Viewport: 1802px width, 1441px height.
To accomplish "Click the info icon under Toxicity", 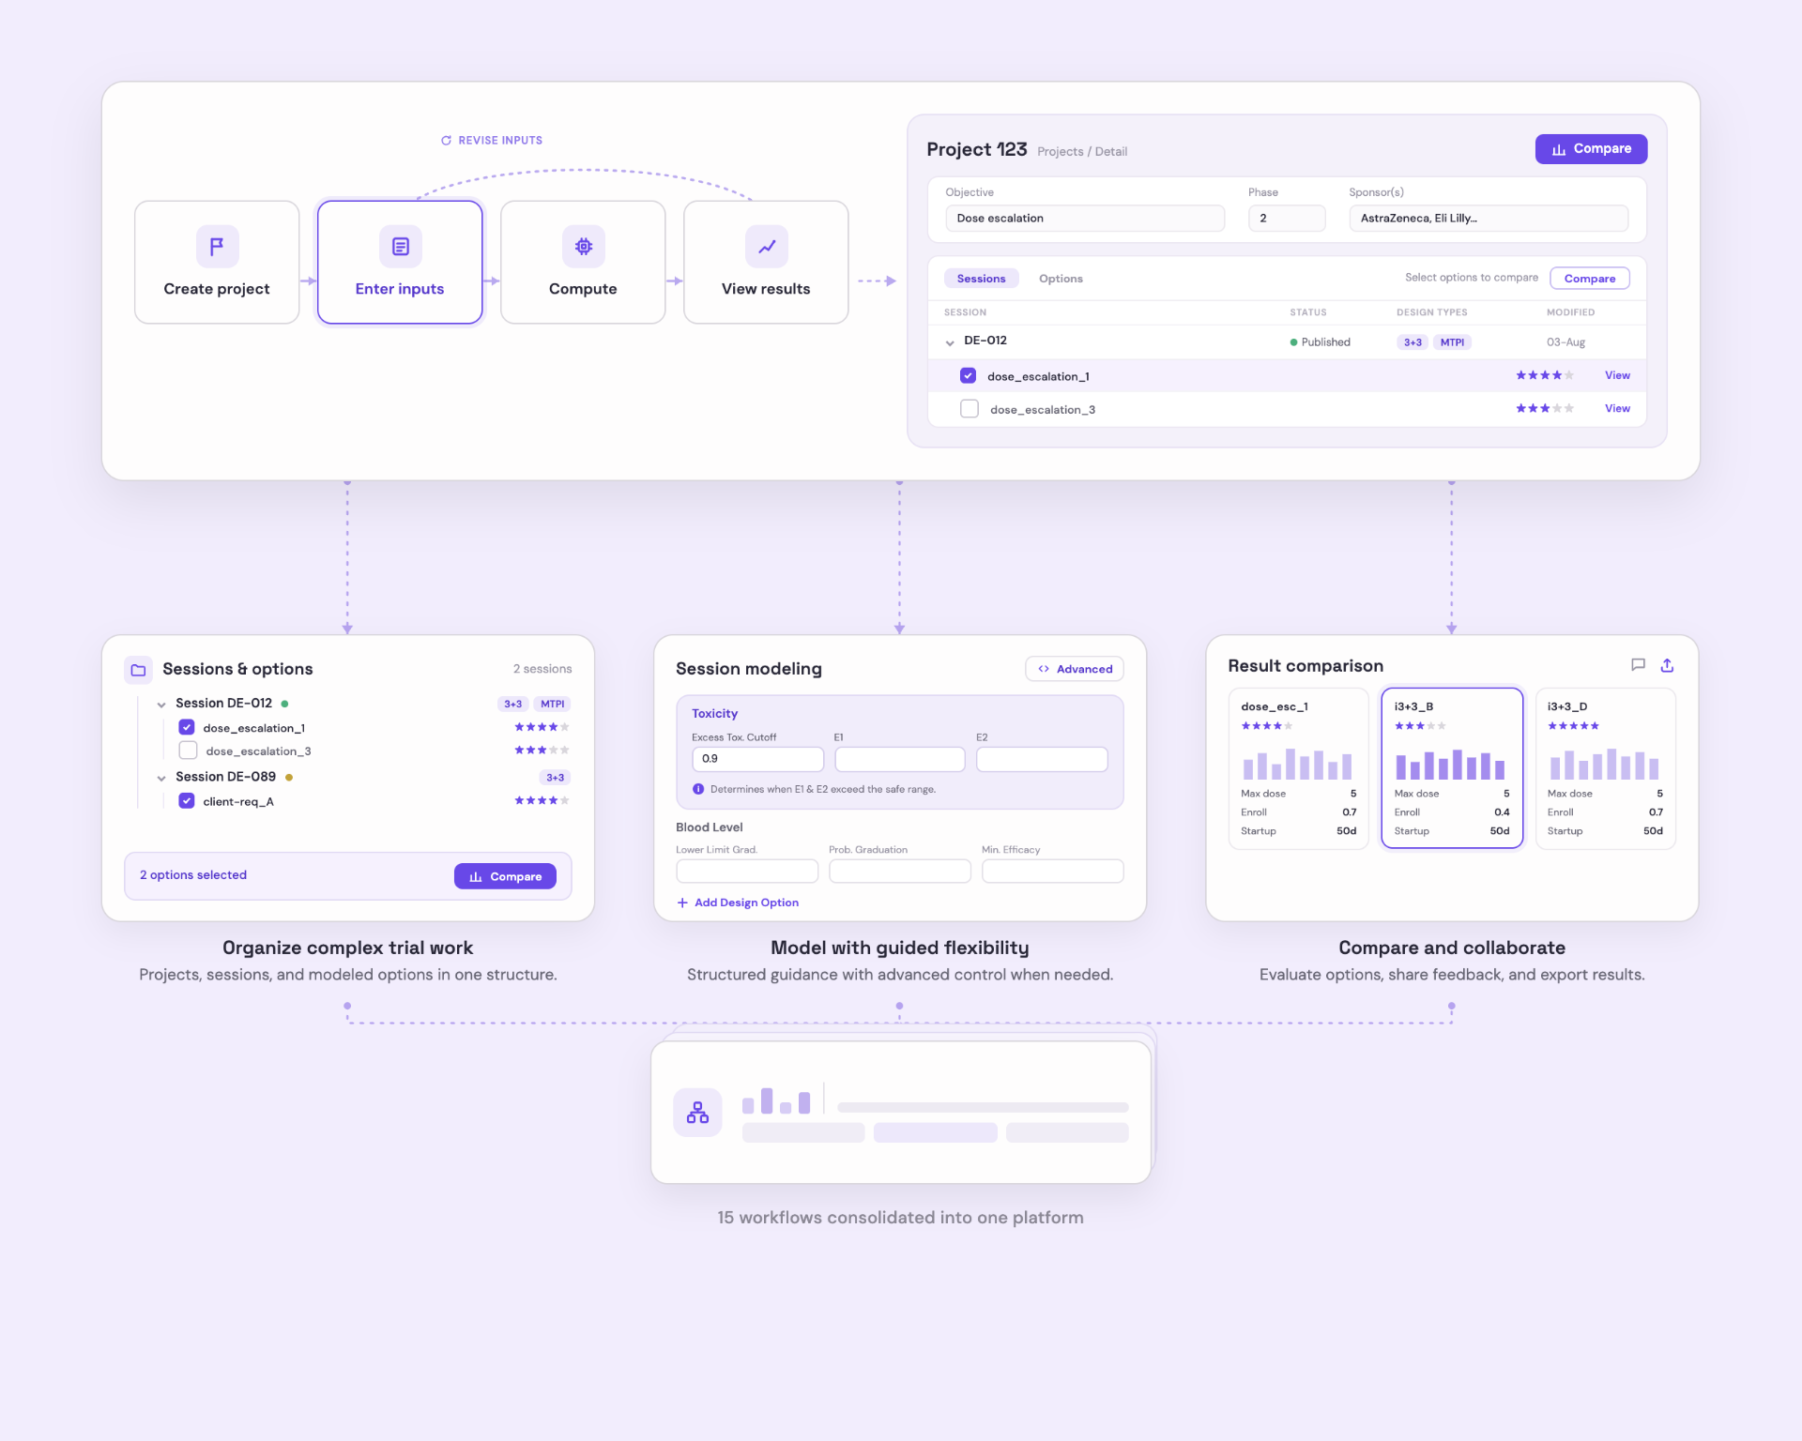I will coord(698,789).
